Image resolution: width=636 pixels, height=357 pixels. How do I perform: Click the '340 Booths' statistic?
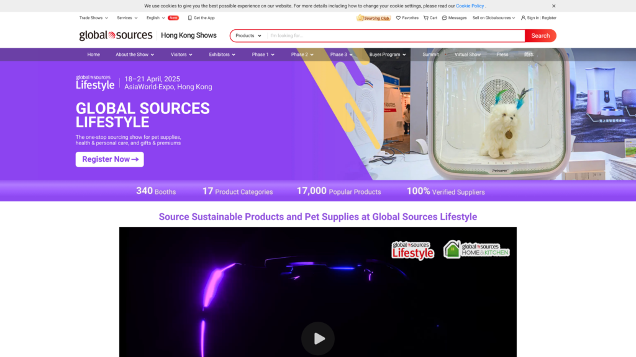(156, 191)
